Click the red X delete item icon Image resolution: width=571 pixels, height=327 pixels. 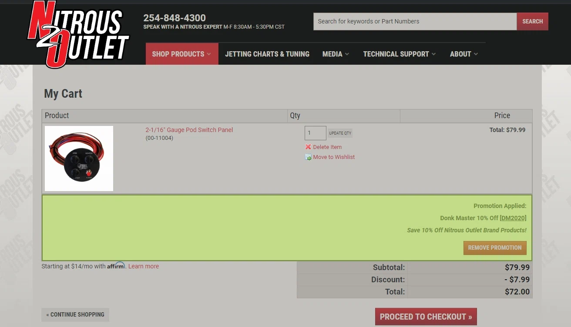pos(308,147)
